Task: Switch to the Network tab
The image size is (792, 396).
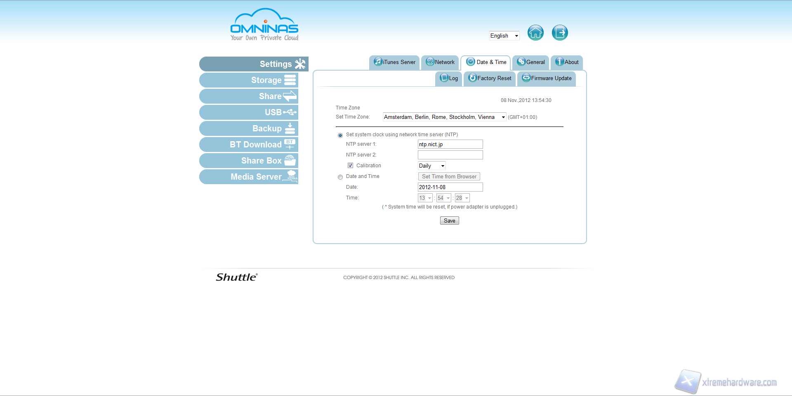Action: pos(440,62)
